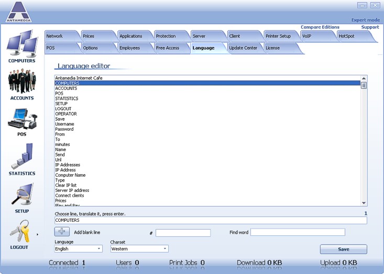Select the 'SETUP' list line
This screenshot has width=384, height=274.
[207, 104]
